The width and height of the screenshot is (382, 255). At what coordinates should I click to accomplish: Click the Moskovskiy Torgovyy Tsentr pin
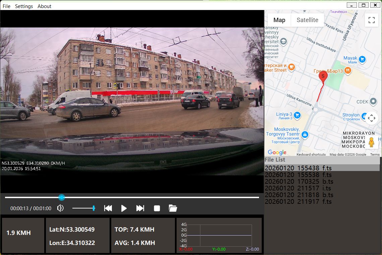[x=305, y=134]
